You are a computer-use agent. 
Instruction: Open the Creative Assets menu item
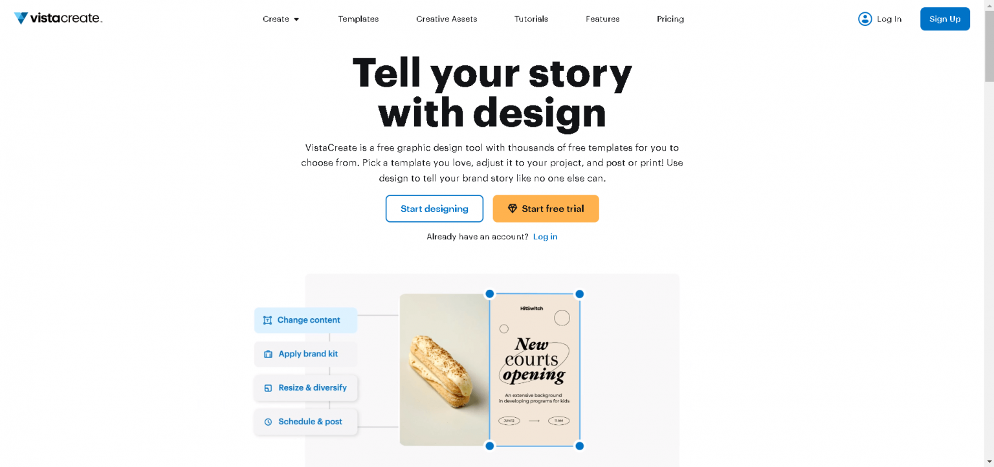tap(447, 19)
